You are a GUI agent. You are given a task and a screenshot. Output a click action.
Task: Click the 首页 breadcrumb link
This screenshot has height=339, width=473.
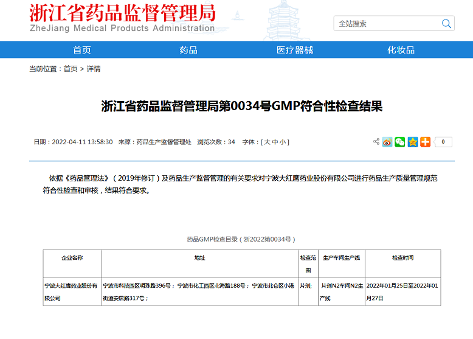[x=71, y=69]
